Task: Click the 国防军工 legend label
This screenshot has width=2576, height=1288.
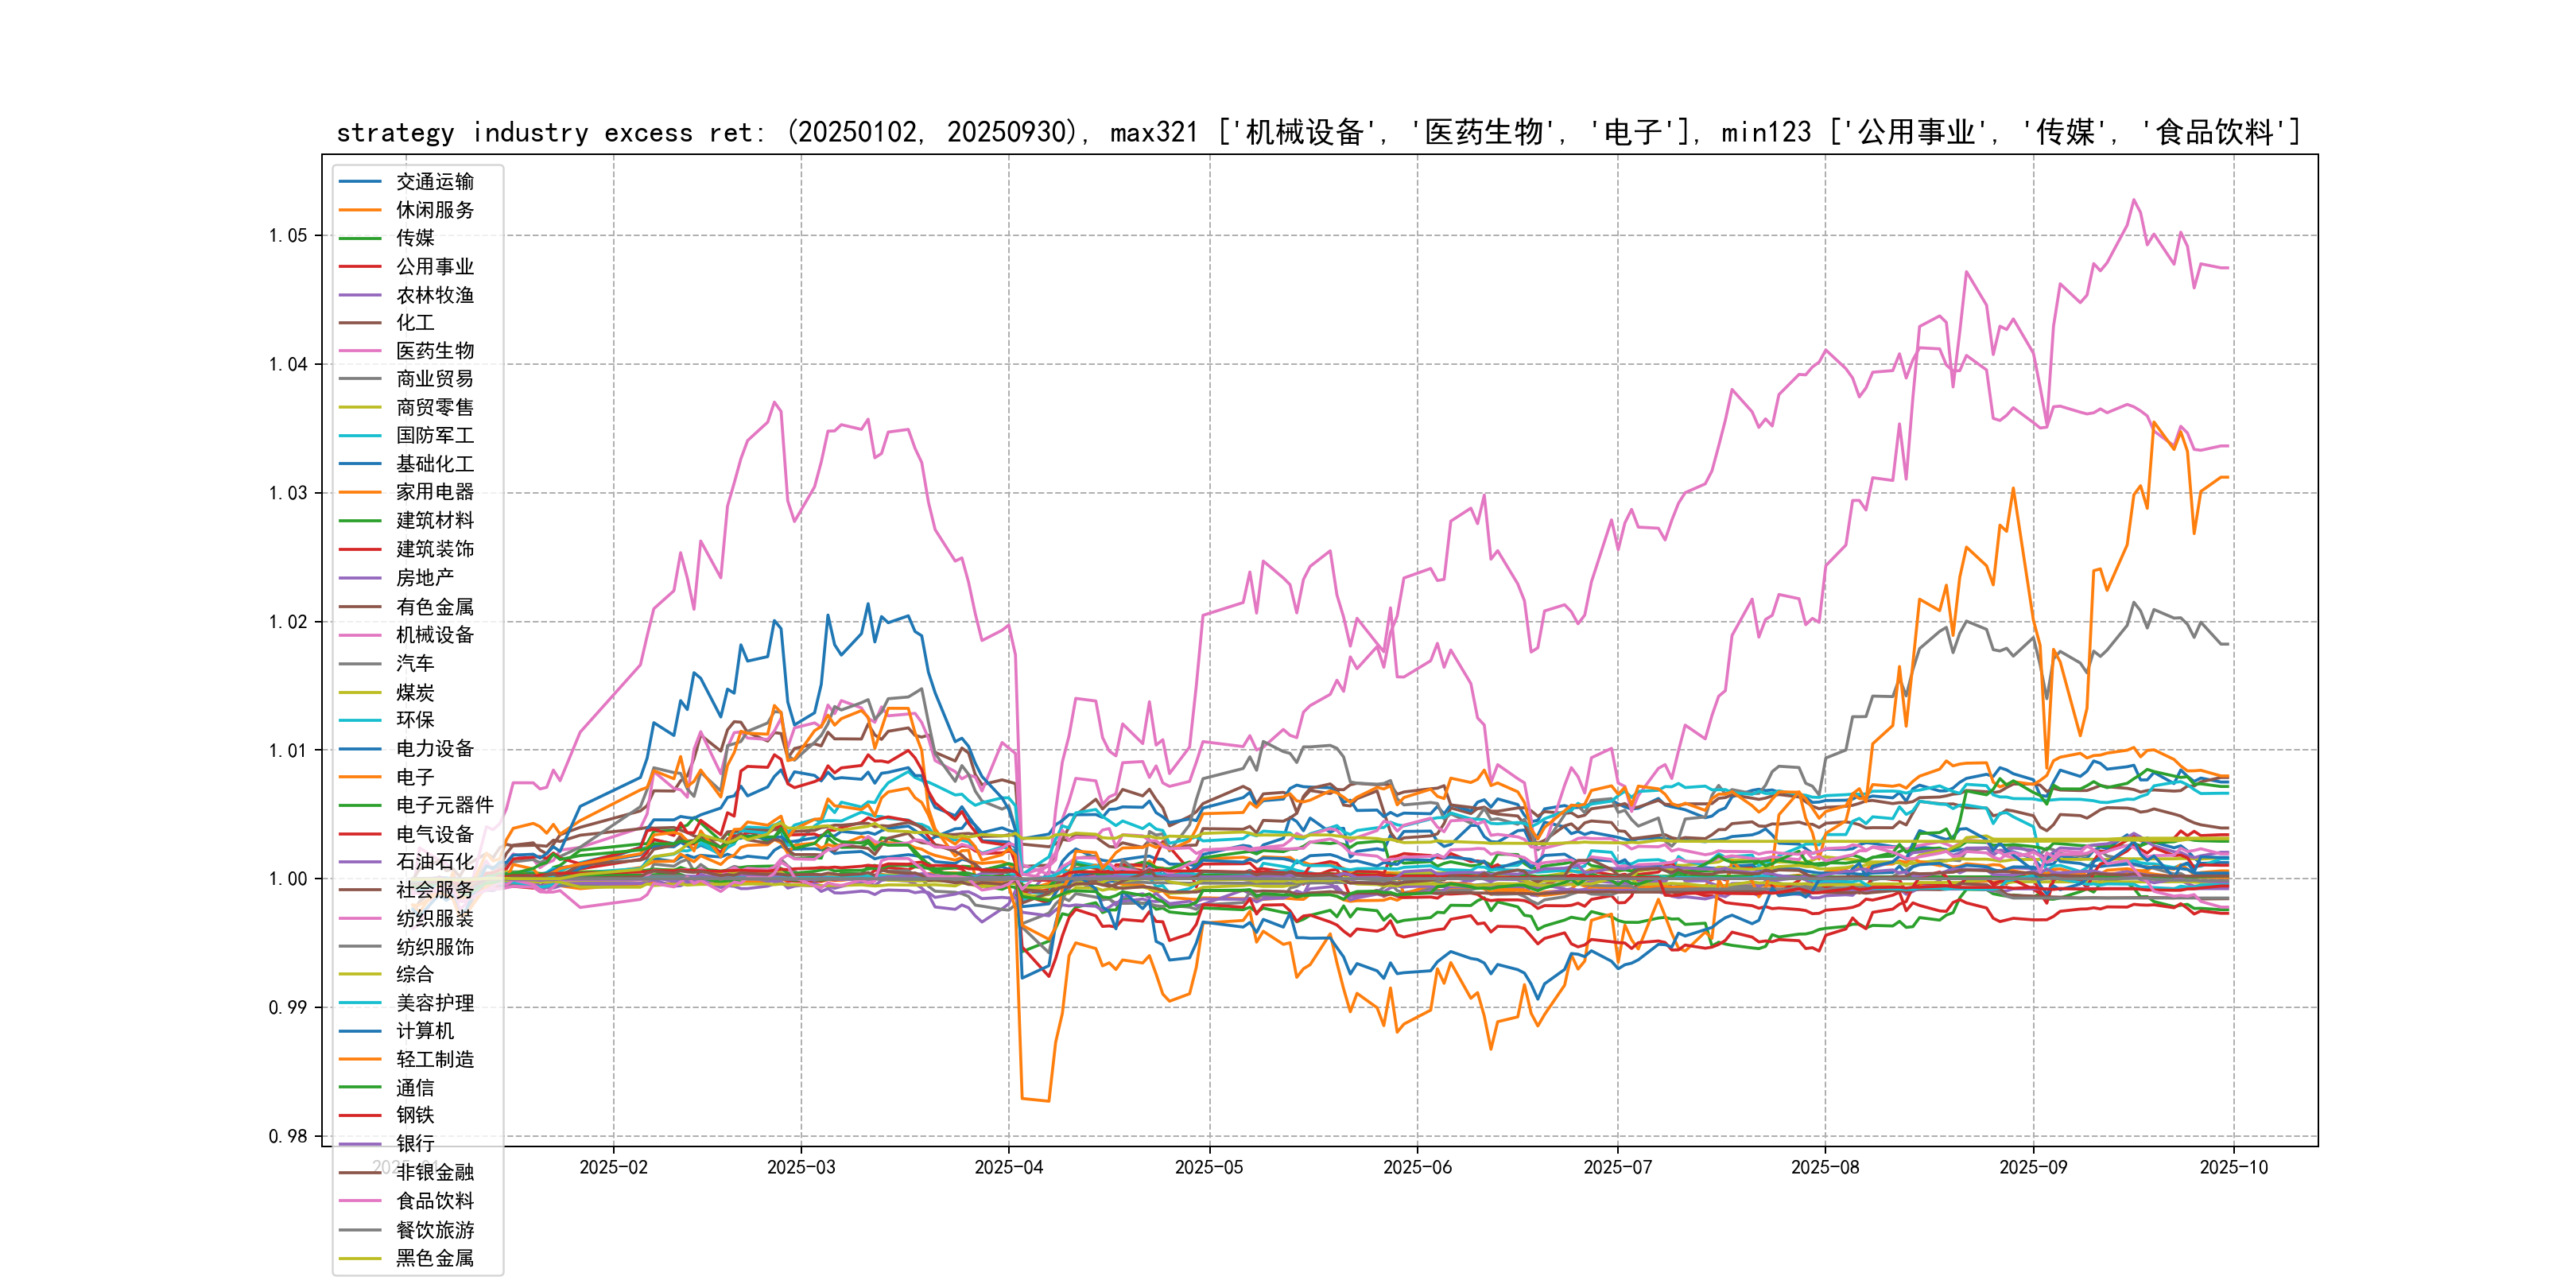Action: 434,435
